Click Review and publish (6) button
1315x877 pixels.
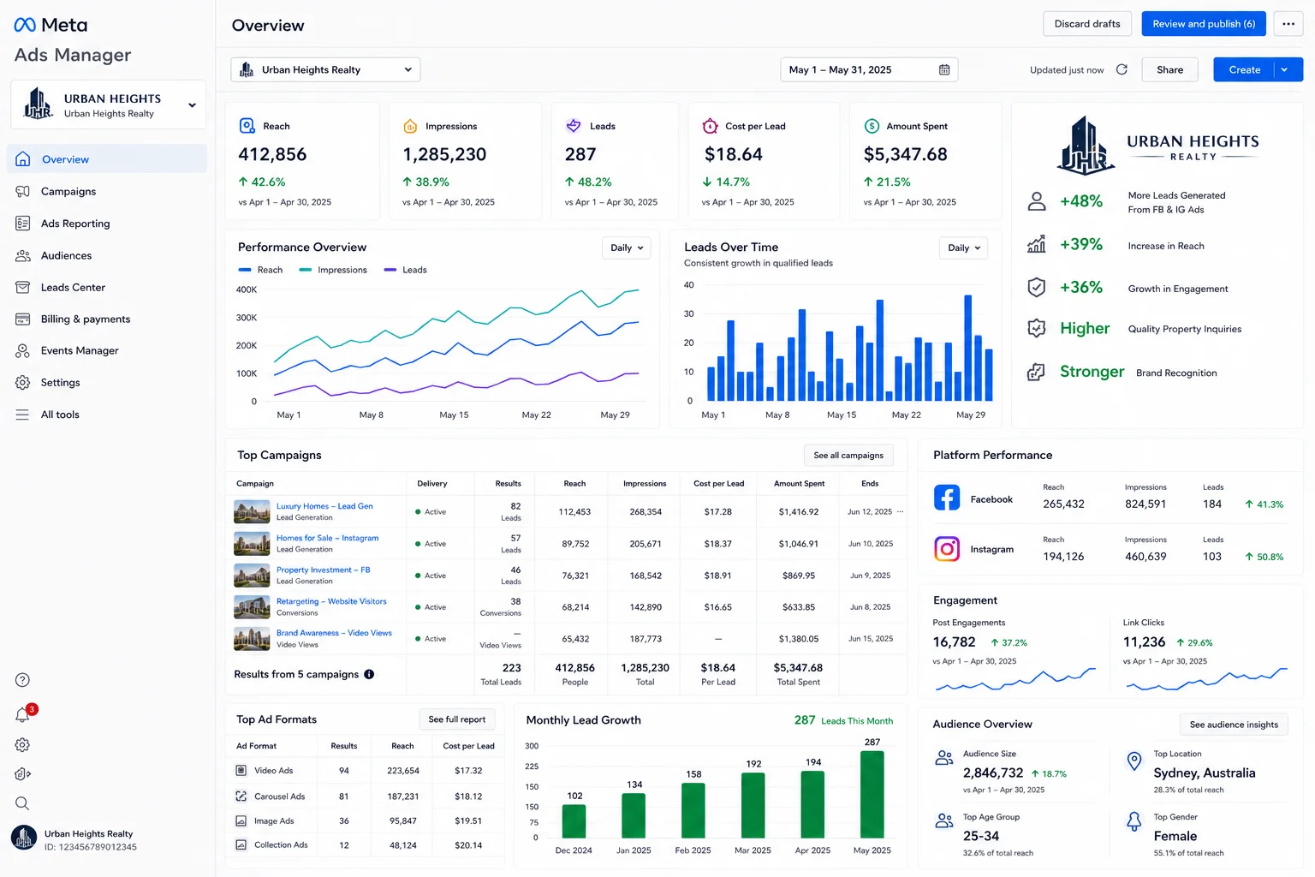[x=1204, y=24]
